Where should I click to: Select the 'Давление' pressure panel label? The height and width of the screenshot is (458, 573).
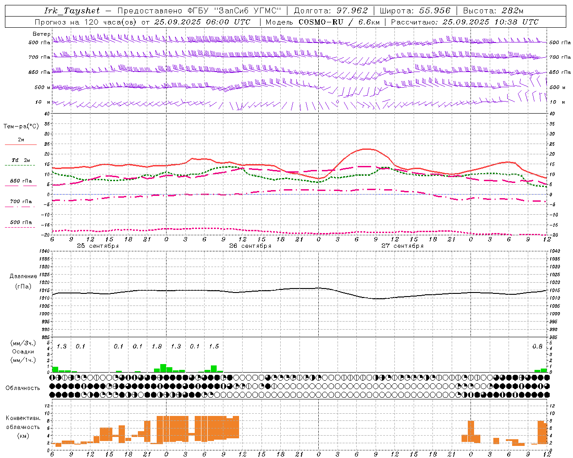tap(23, 276)
